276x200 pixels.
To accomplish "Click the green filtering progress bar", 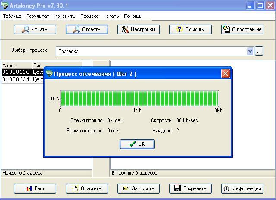I will point(140,98).
